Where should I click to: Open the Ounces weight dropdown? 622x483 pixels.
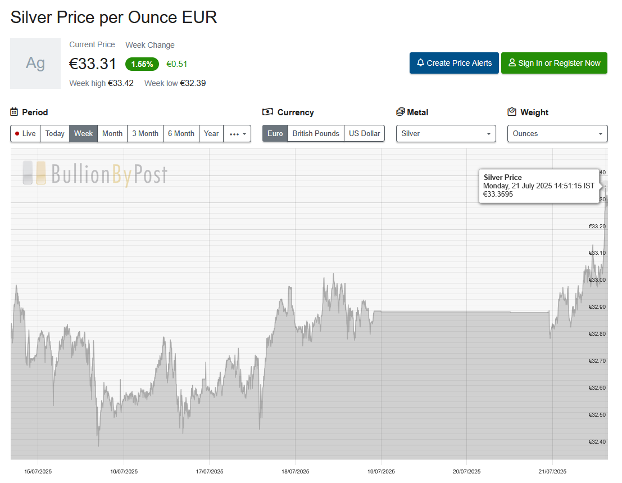(557, 133)
